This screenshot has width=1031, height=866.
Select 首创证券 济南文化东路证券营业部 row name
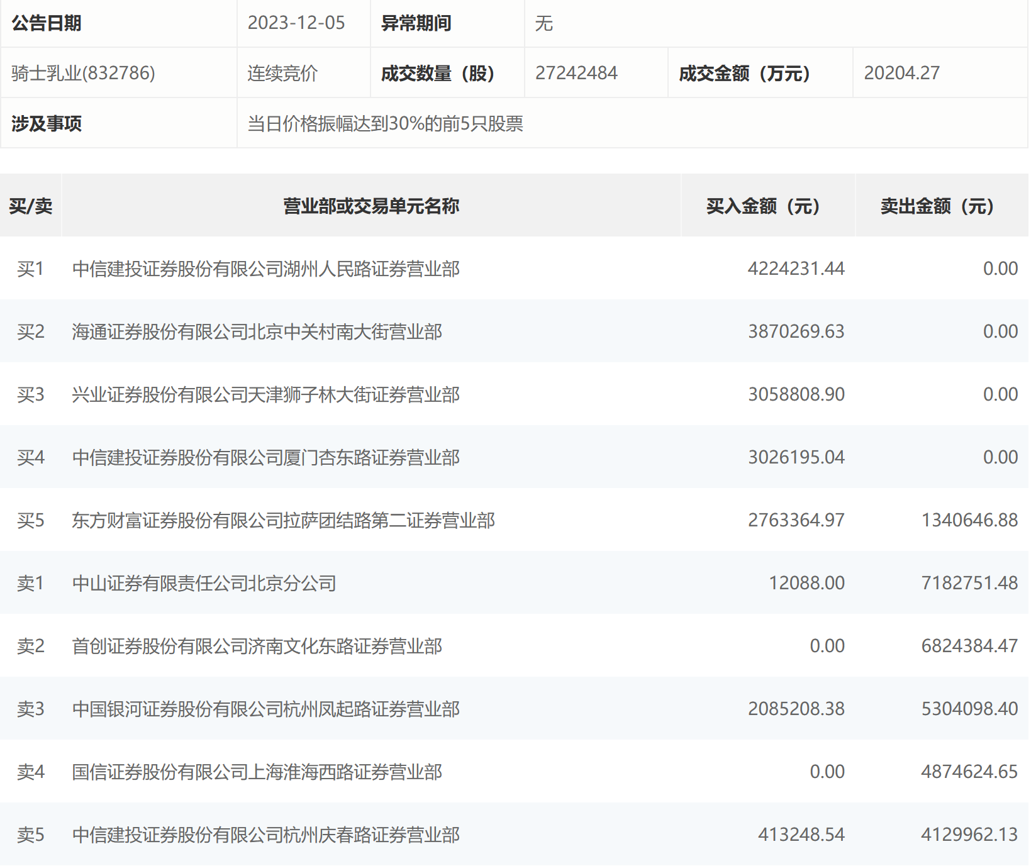(x=257, y=646)
